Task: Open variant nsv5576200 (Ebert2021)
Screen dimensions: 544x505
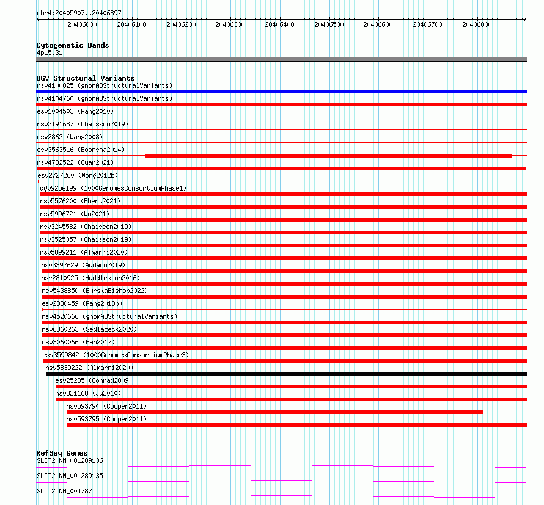Action: point(80,201)
